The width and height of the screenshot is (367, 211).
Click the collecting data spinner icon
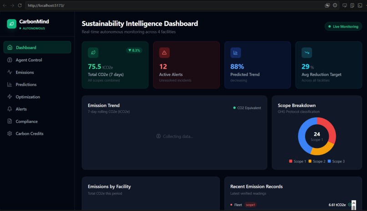(x=158, y=136)
